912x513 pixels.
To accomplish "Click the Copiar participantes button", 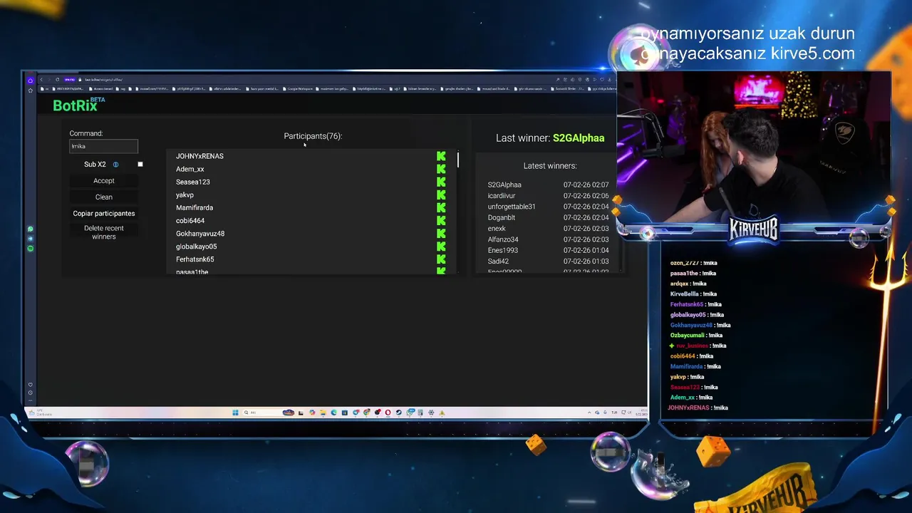I will 104,214.
